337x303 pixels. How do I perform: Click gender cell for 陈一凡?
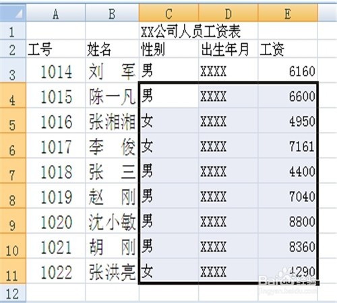tap(168, 95)
